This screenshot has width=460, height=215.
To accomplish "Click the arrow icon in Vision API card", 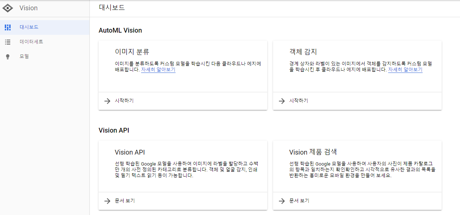I will pos(107,201).
